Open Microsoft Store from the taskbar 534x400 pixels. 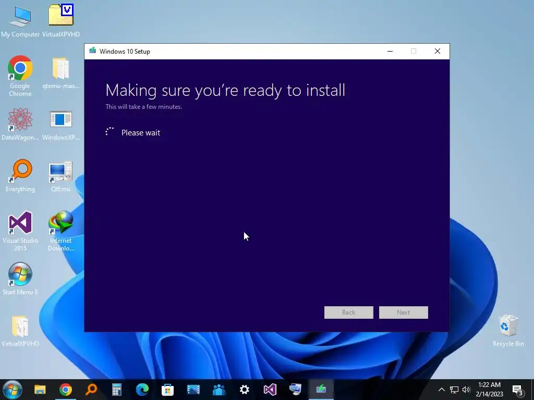point(167,390)
